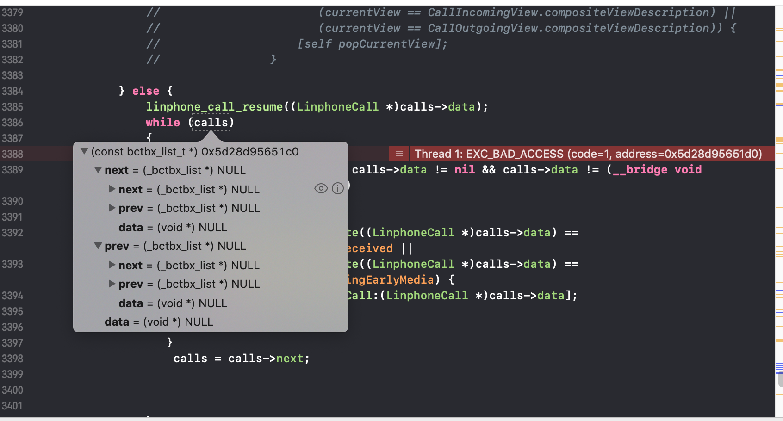Image resolution: width=783 pixels, height=421 pixels.
Task: Select data row under first next node
Action: click(211, 228)
